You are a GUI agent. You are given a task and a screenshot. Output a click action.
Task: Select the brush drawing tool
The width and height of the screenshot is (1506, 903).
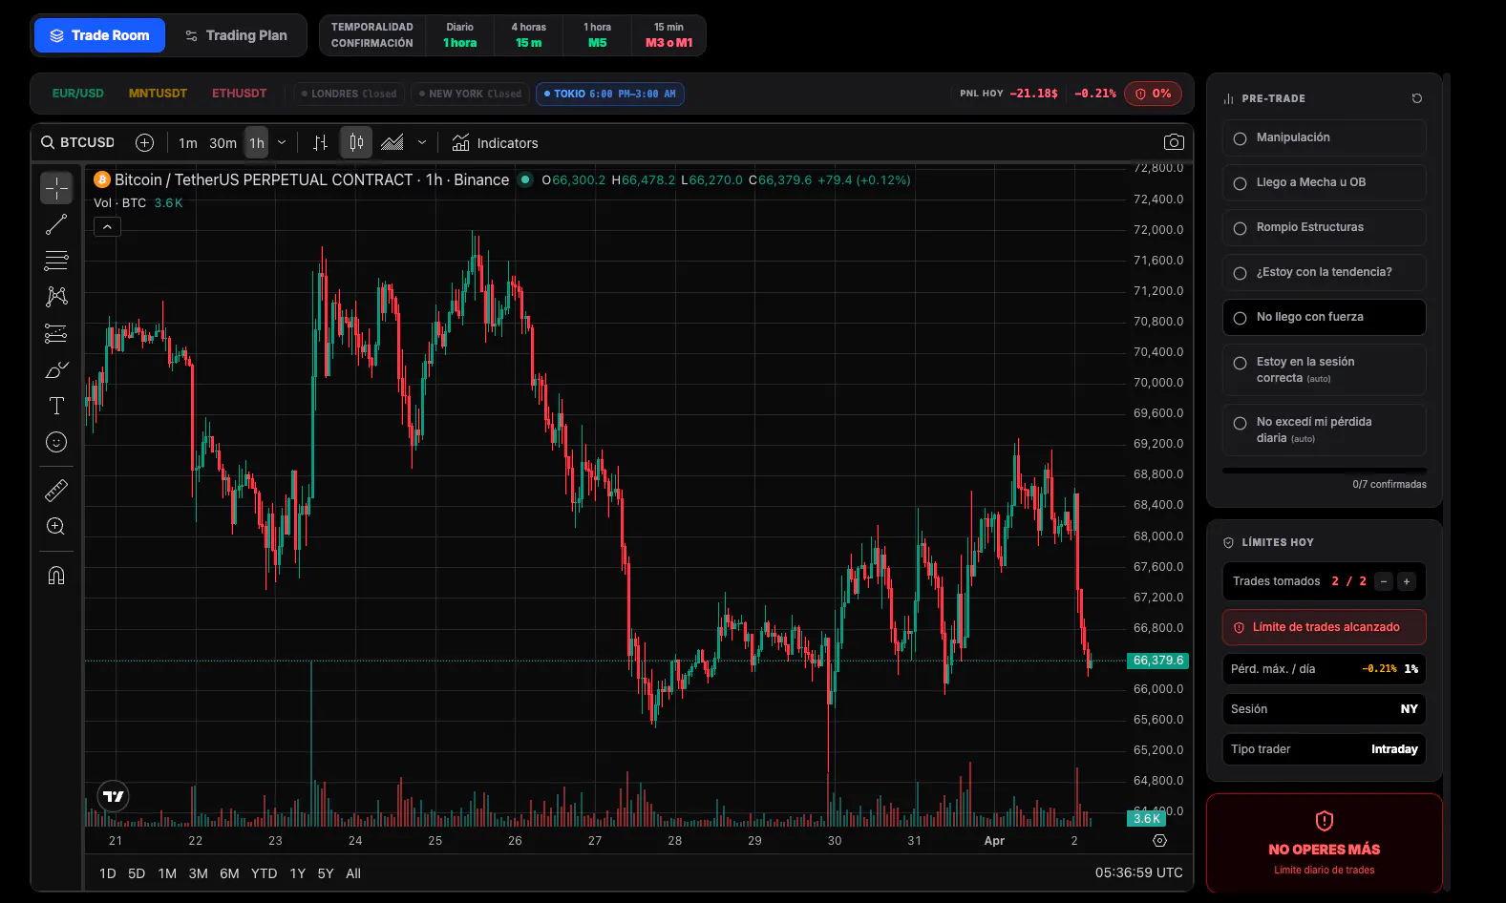pos(56,369)
